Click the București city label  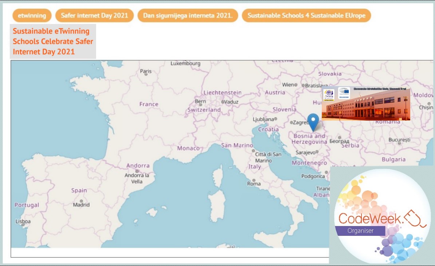tap(399, 140)
